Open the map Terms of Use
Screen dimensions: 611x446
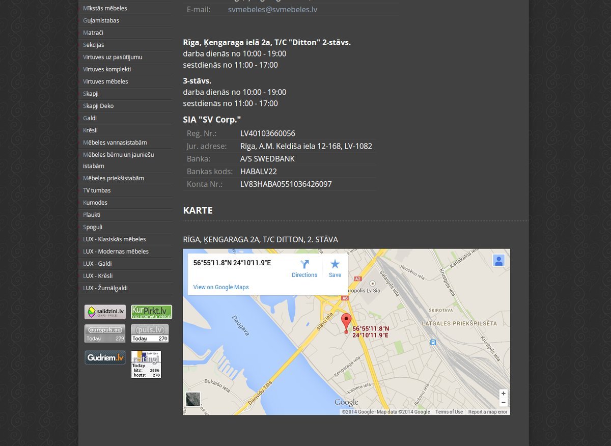click(x=449, y=412)
